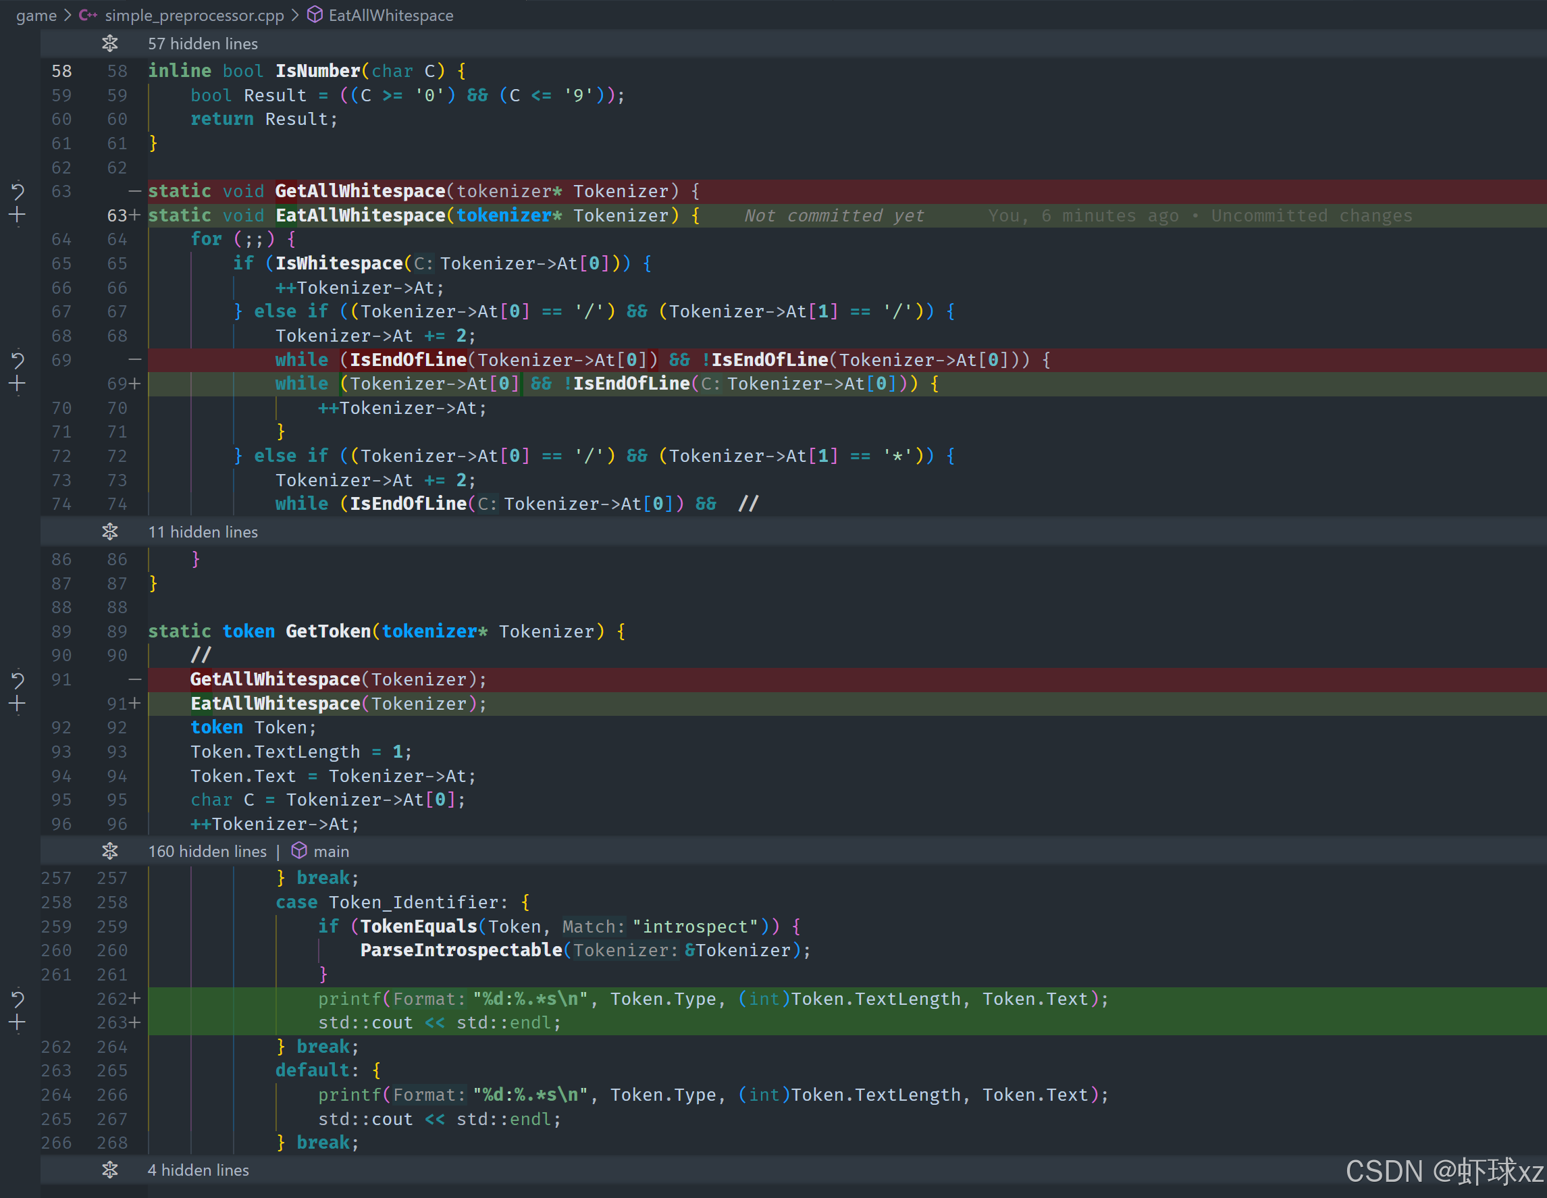This screenshot has width=1547, height=1198.
Task: Stage the while-loop change at line 69+
Action: pos(18,384)
